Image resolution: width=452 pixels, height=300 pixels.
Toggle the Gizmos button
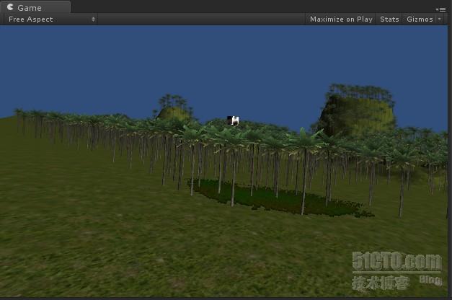pos(420,19)
